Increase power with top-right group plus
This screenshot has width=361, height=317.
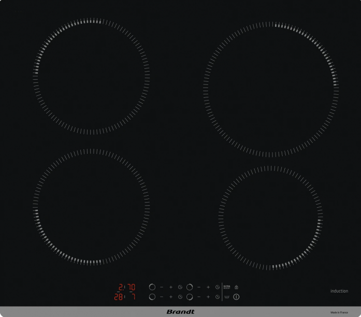tap(208, 287)
